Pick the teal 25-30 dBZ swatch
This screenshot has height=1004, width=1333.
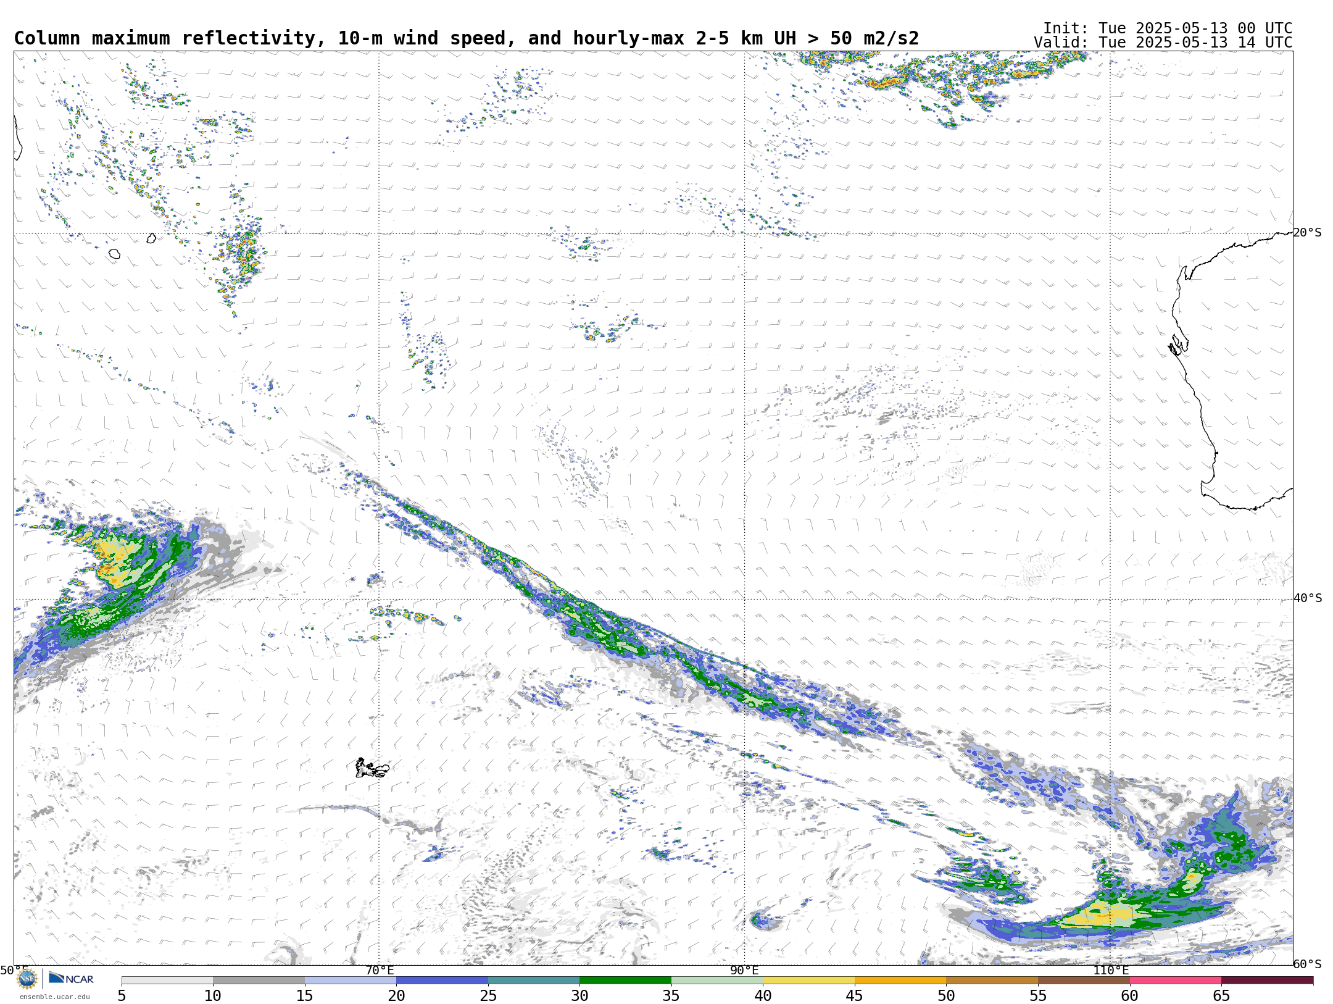[534, 981]
